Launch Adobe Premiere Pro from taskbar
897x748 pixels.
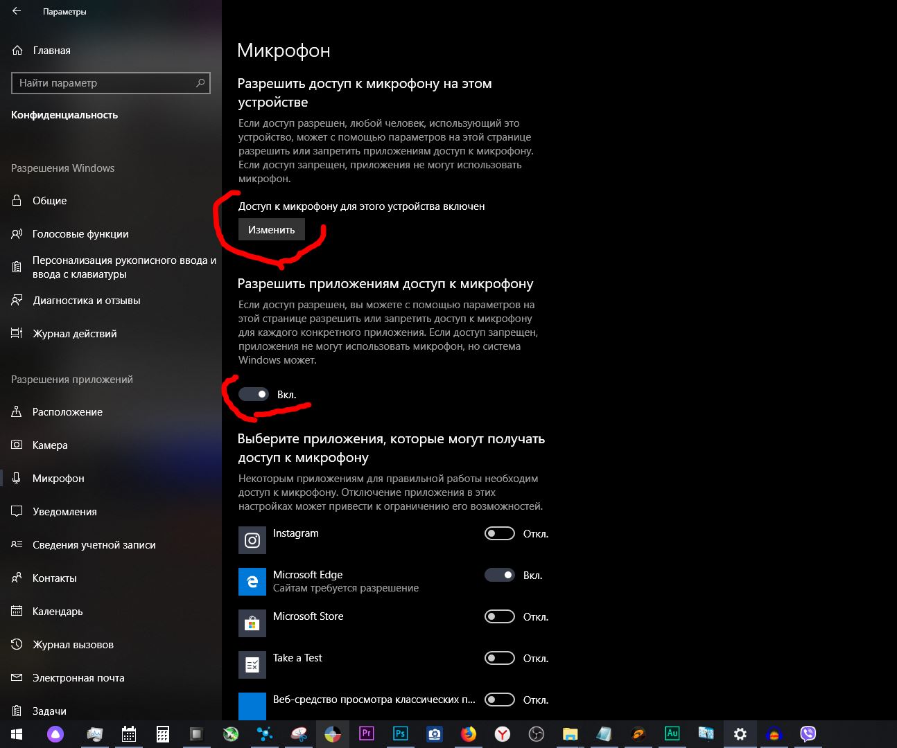point(367,733)
